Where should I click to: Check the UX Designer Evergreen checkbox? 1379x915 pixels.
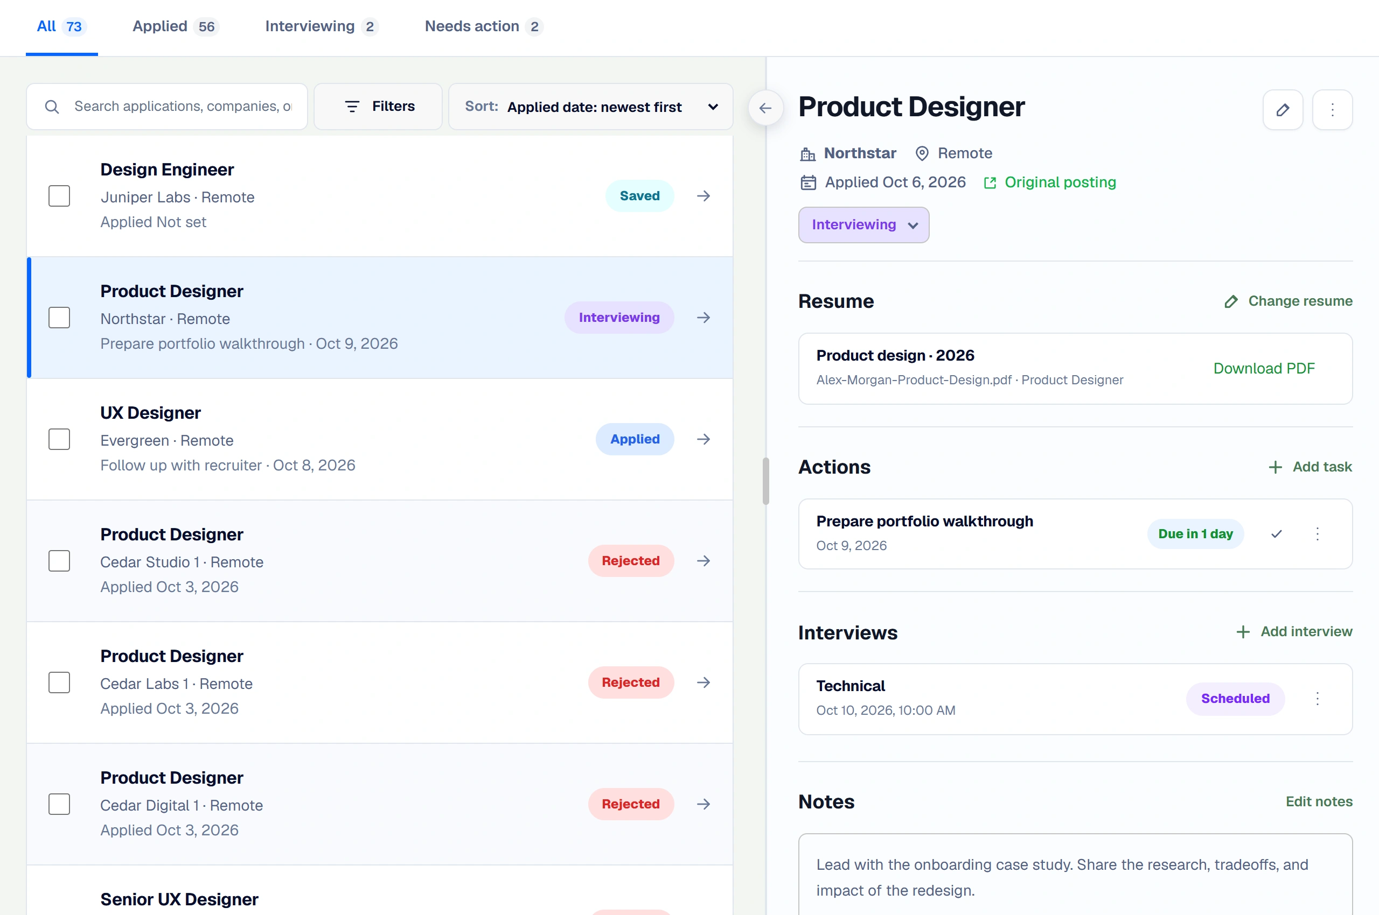(x=59, y=439)
